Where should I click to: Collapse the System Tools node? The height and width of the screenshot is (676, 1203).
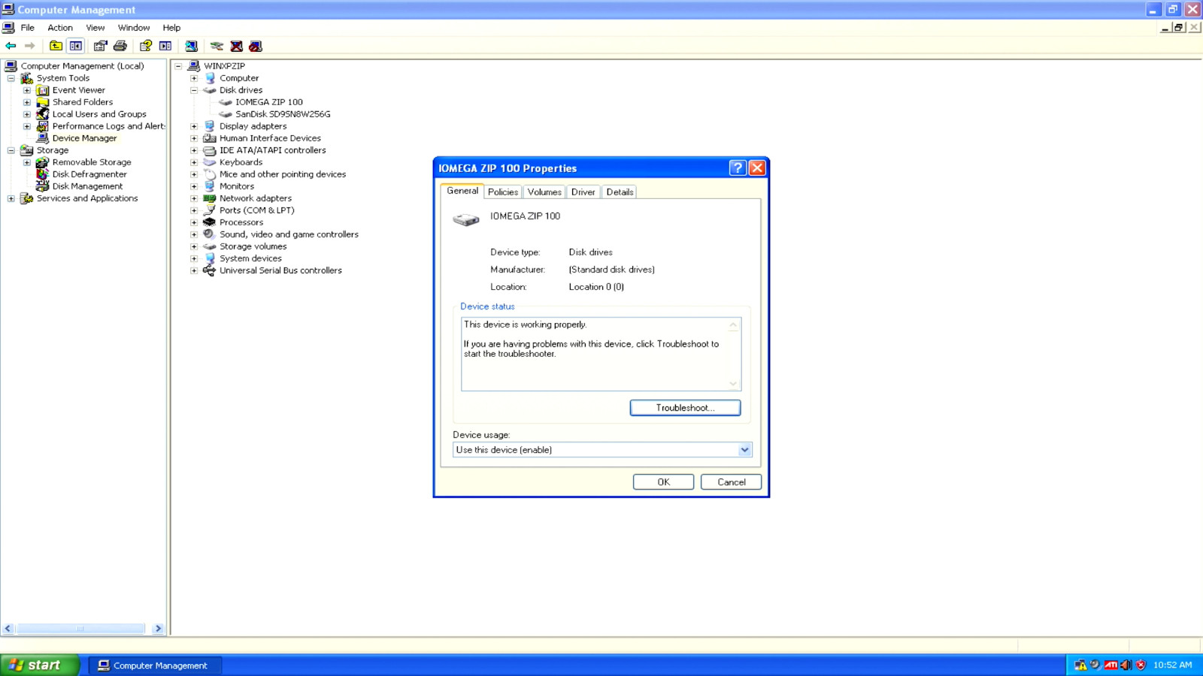(11, 78)
